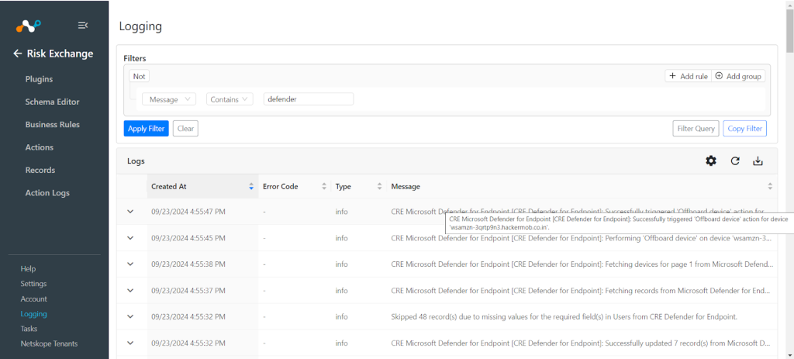Expand the 4:55:37 PM log row
Viewport: 794px width, 359px height.
click(130, 290)
